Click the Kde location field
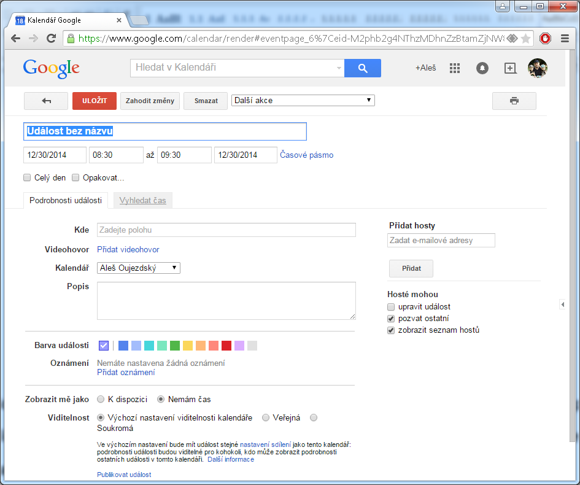Screen dimensions: 580x485 [226, 230]
